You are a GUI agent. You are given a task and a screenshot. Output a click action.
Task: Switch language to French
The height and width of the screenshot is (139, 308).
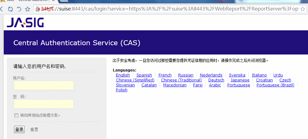(165, 75)
